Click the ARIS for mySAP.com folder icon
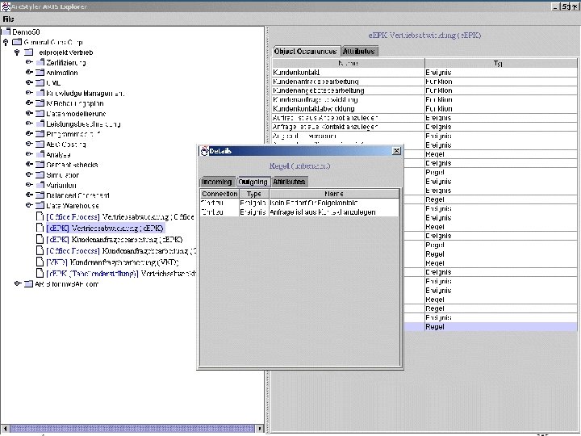The image size is (581, 436). [x=28, y=284]
